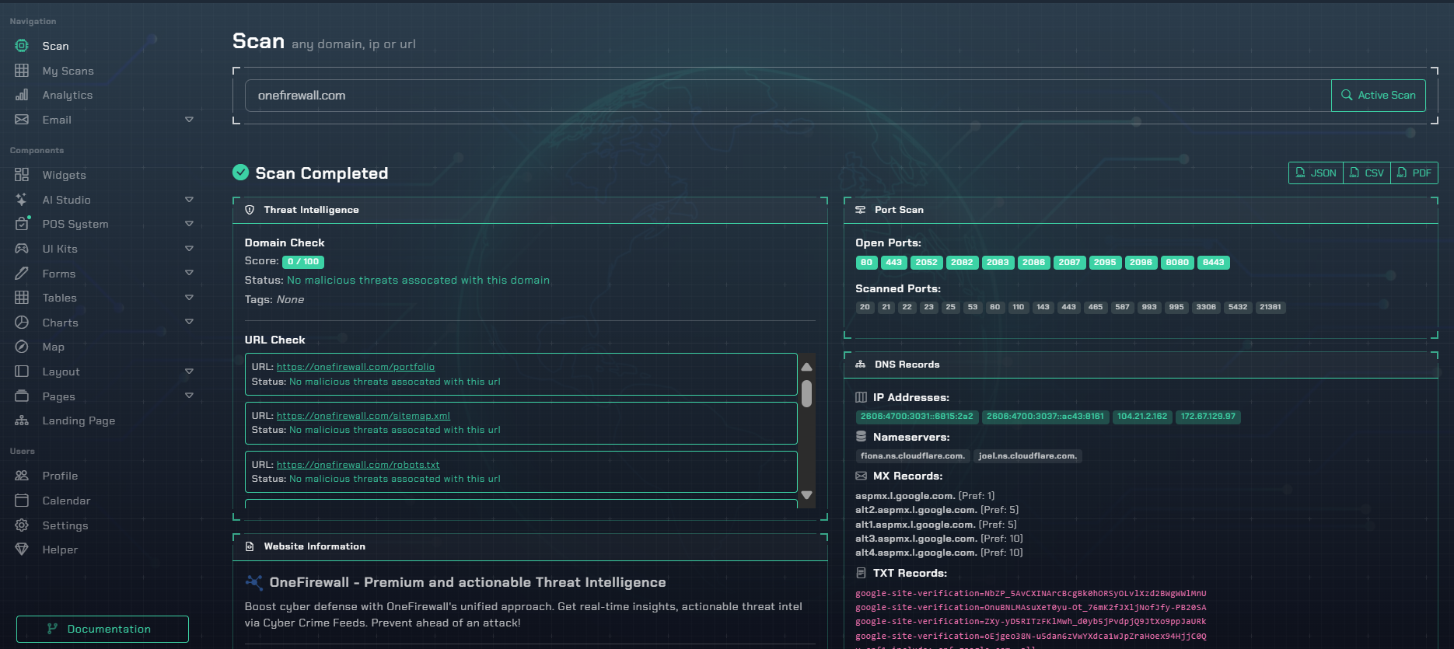Viewport: 1454px width, 649px height.
Task: Expand UI Kits submenu arrow
Action: point(189,249)
